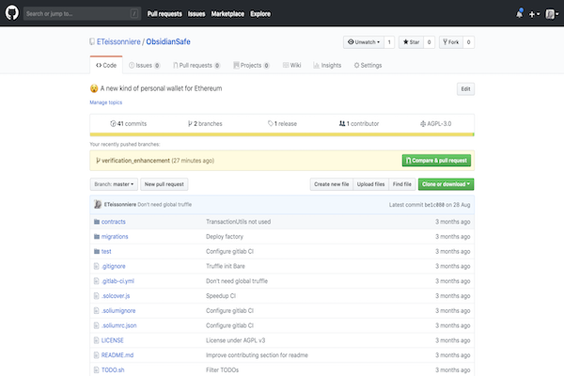The width and height of the screenshot is (564, 376).
Task: Go to Pull requests in top navigation
Action: point(164,14)
